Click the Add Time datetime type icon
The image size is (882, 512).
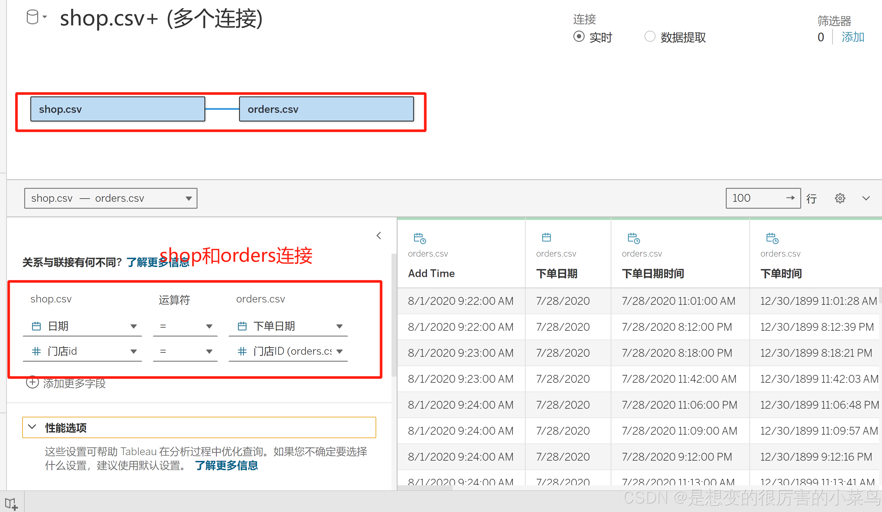click(419, 238)
